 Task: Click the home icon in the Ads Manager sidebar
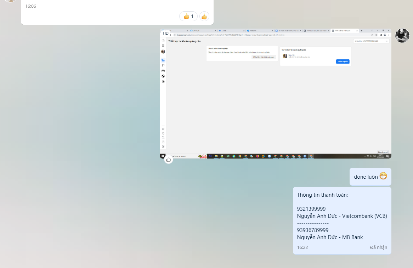pos(163,41)
